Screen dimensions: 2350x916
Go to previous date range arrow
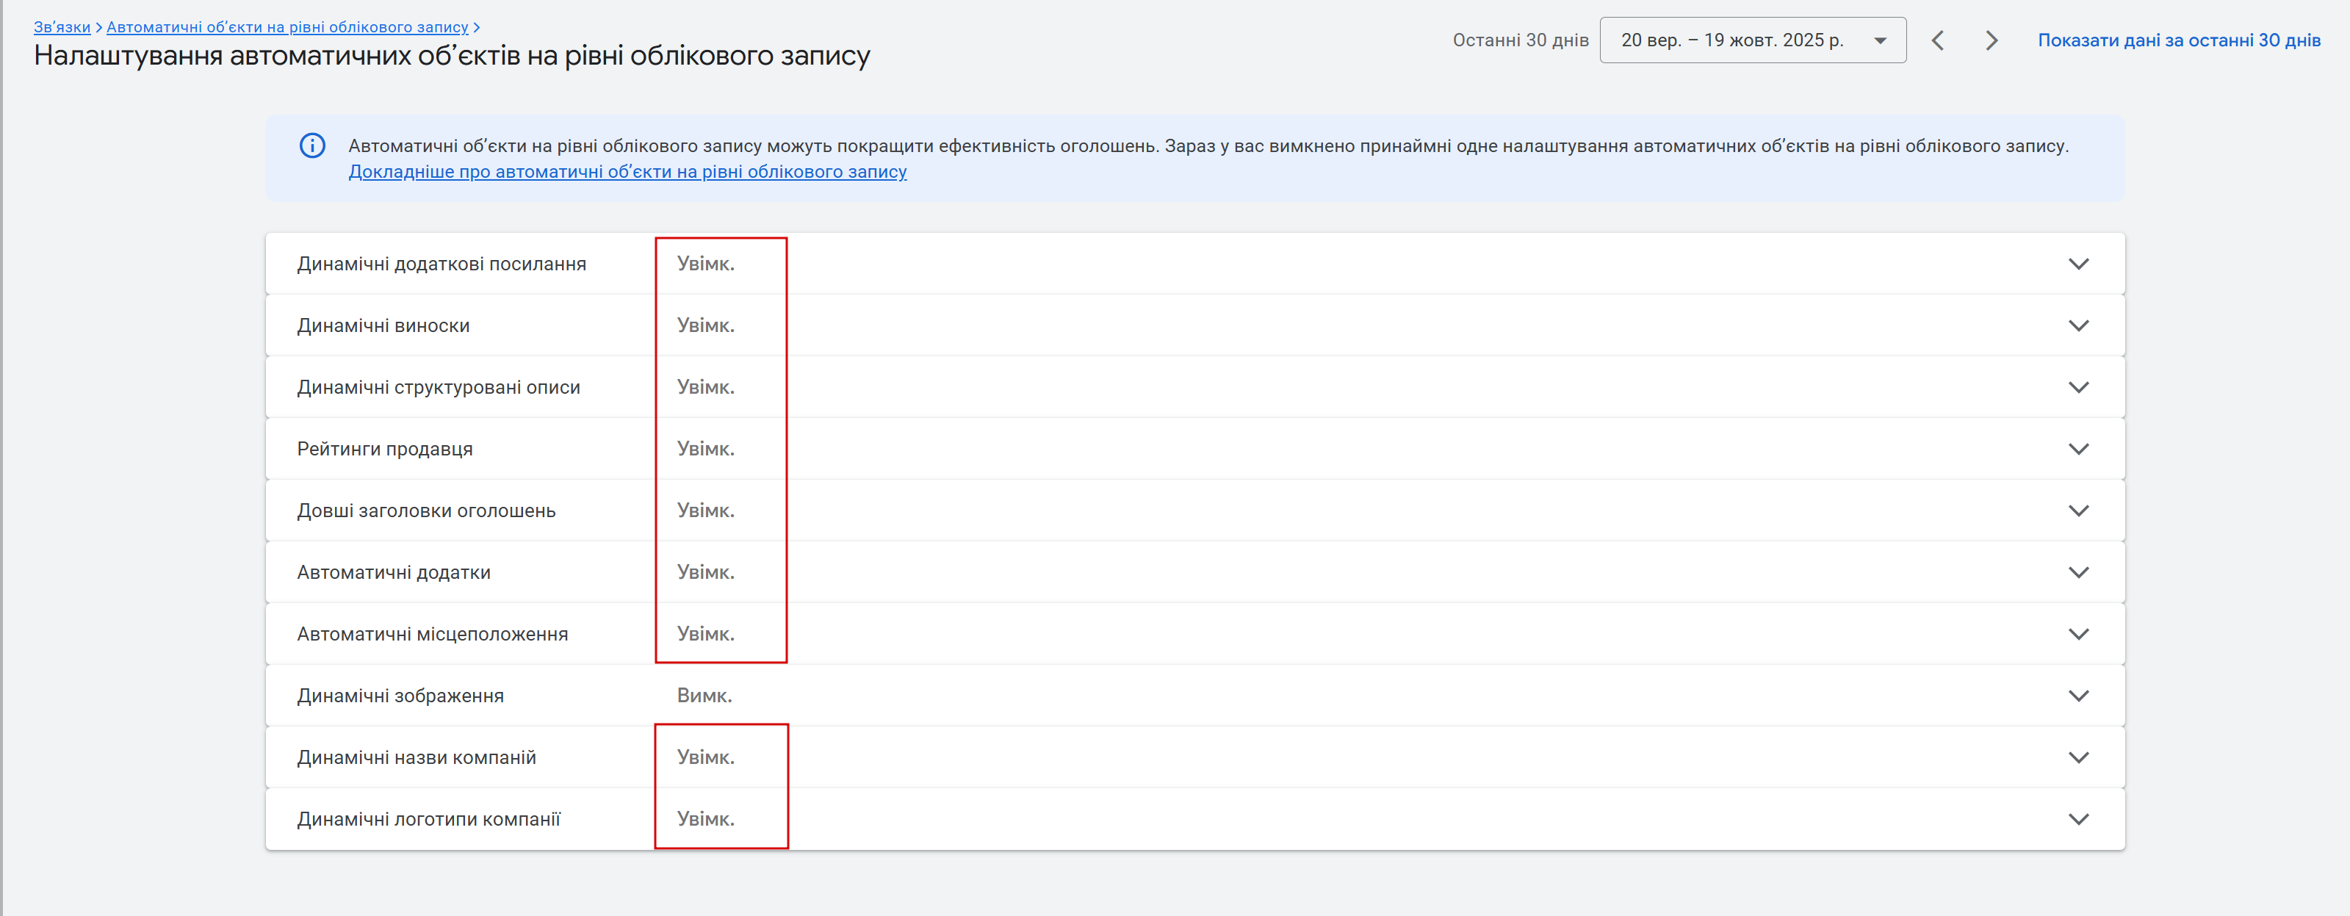point(1938,40)
